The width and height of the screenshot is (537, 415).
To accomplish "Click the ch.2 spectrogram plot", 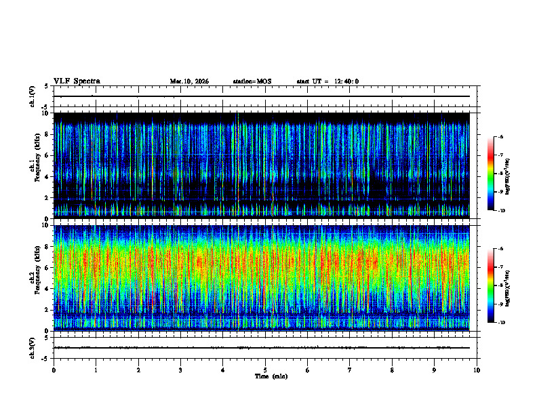I will pos(262,278).
